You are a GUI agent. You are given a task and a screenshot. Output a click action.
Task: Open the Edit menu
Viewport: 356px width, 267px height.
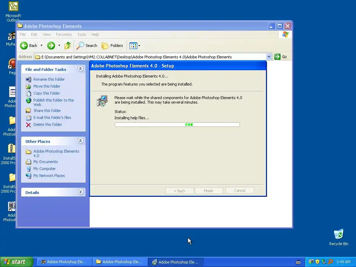click(34, 34)
